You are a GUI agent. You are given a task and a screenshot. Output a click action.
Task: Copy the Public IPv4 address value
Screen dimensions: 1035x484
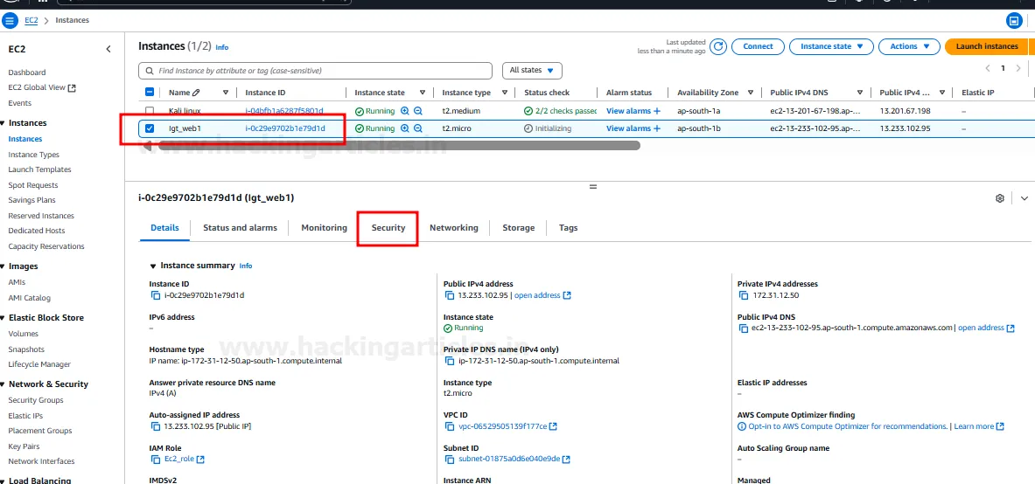click(449, 295)
